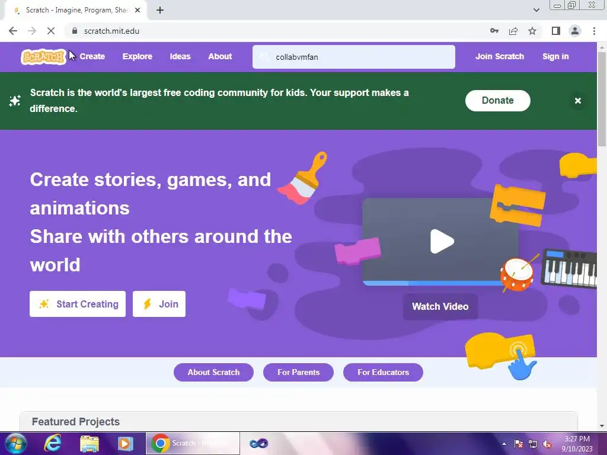Click the Scratch logo in the navbar
This screenshot has width=607, height=455.
point(43,57)
